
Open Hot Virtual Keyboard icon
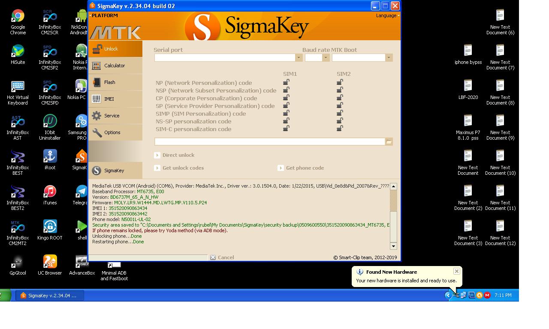[18, 92]
